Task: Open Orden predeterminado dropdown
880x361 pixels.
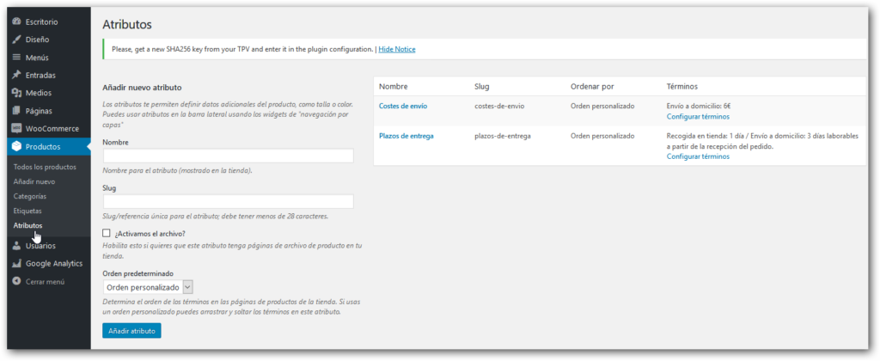Action: 148,287
